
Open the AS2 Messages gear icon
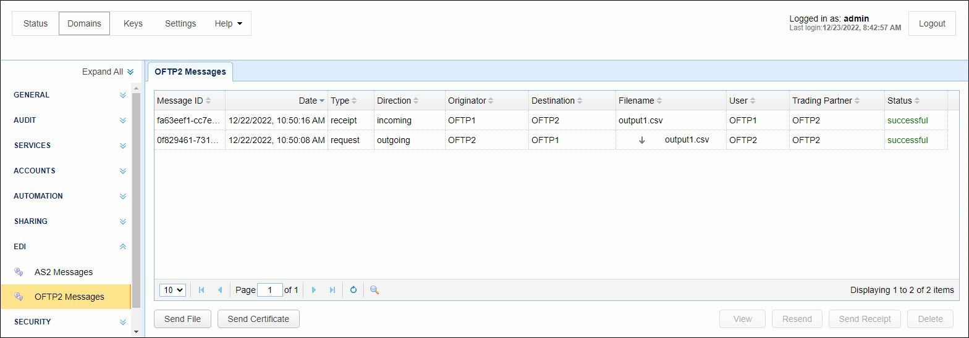(x=19, y=272)
